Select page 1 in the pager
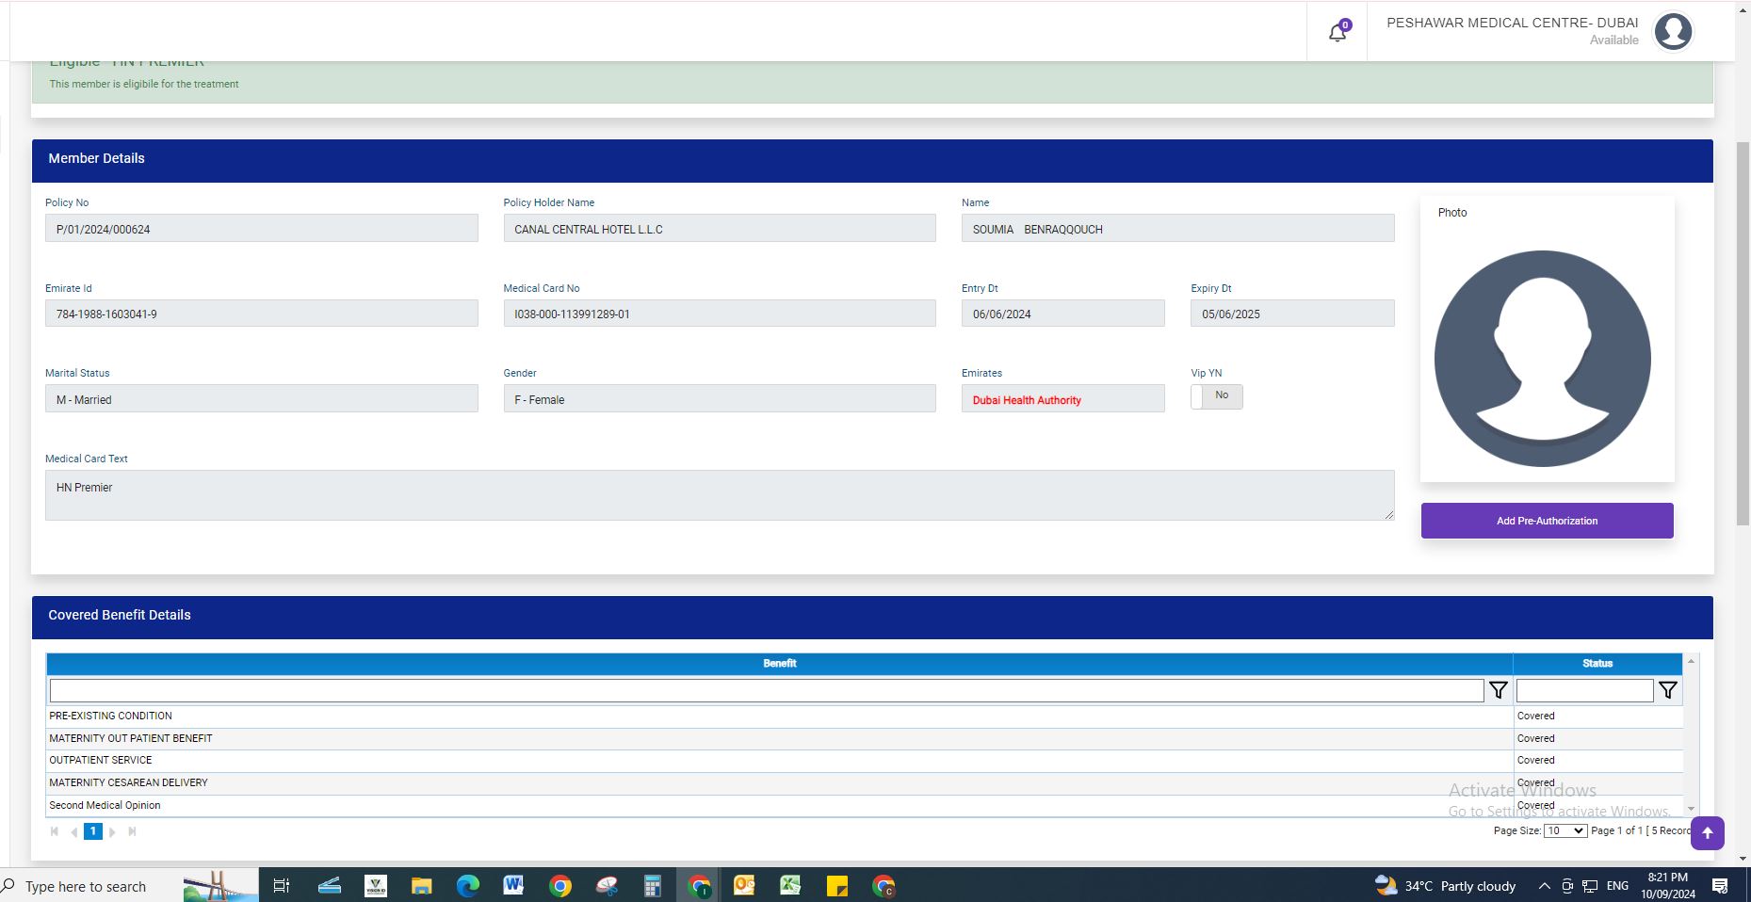The height and width of the screenshot is (902, 1751). (x=93, y=831)
